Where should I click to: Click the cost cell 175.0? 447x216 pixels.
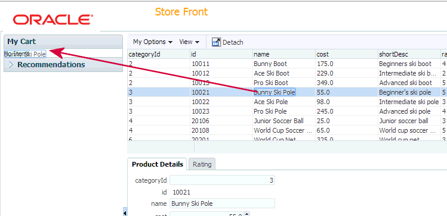tap(325, 64)
